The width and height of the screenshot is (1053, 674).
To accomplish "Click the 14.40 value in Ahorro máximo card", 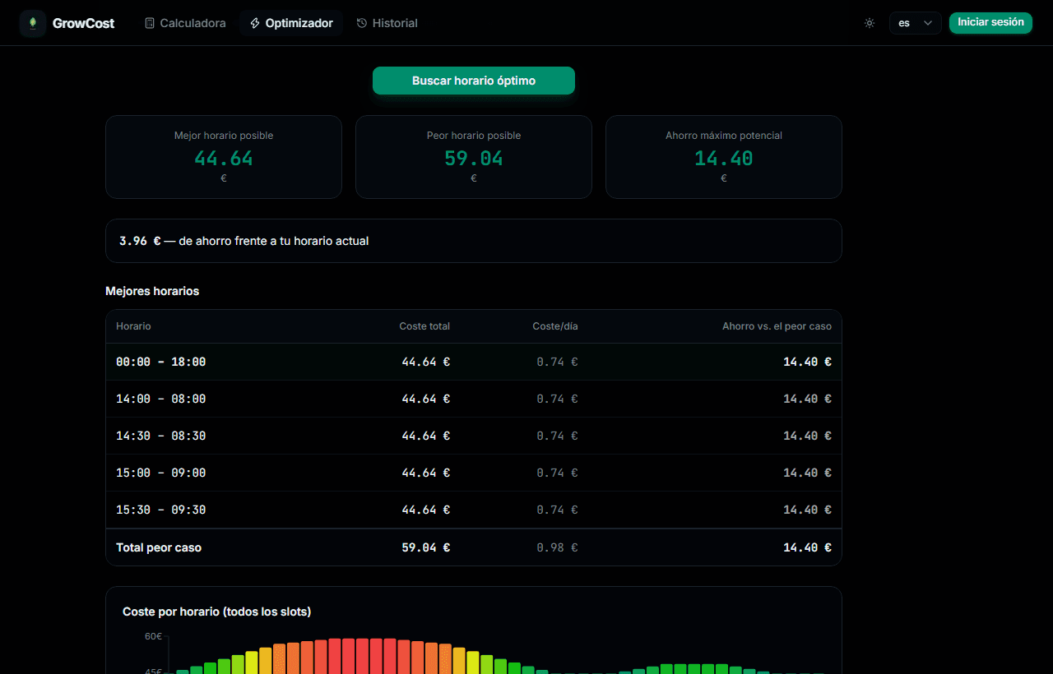I will (724, 159).
